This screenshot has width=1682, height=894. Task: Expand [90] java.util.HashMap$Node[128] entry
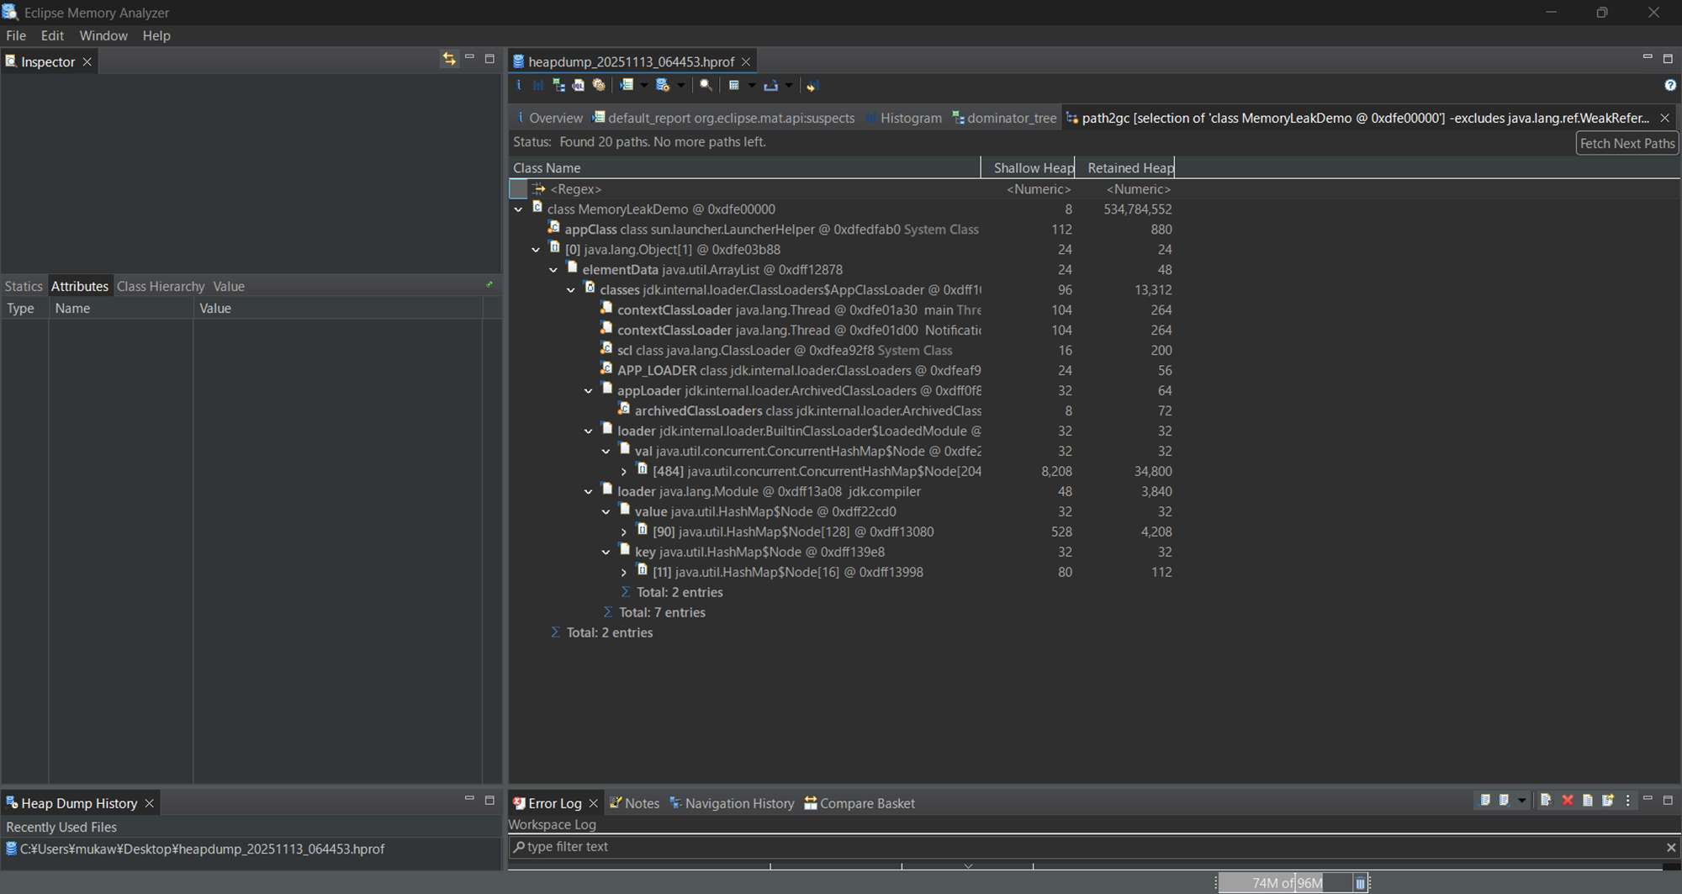pyautogui.click(x=624, y=532)
